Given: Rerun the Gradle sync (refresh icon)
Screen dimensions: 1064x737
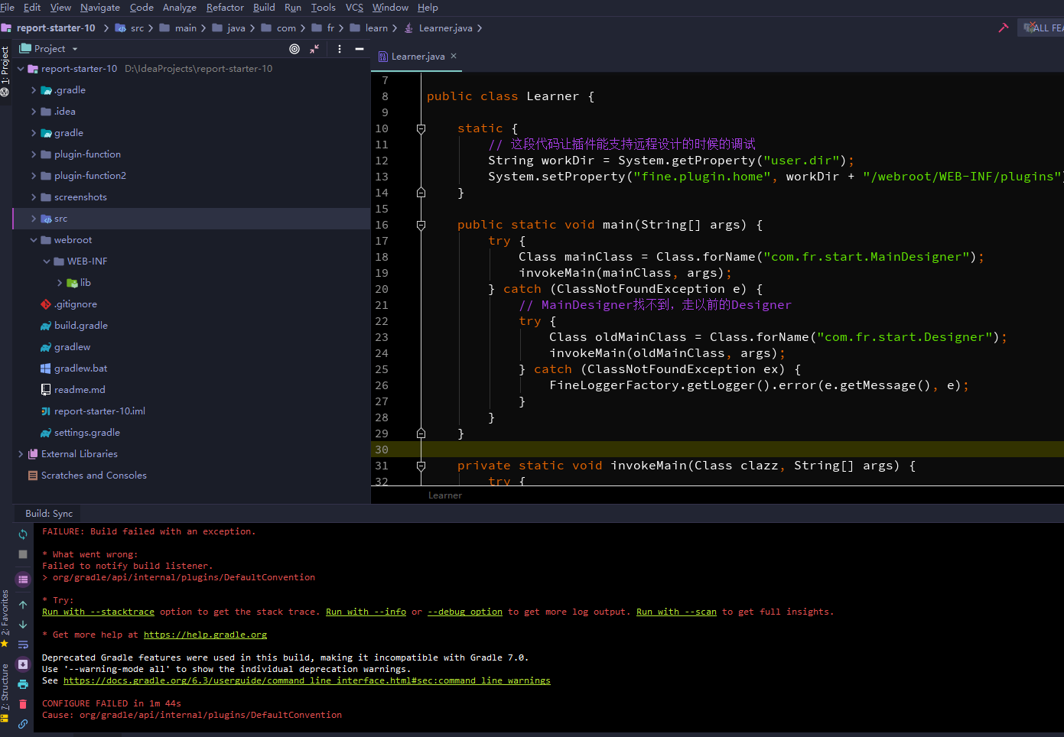Looking at the screenshot, I should click(23, 534).
